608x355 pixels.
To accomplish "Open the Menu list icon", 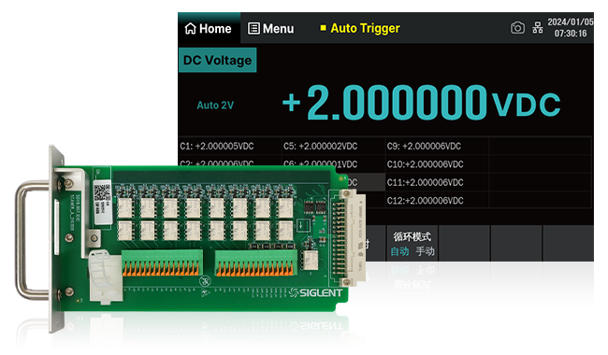I will (253, 28).
